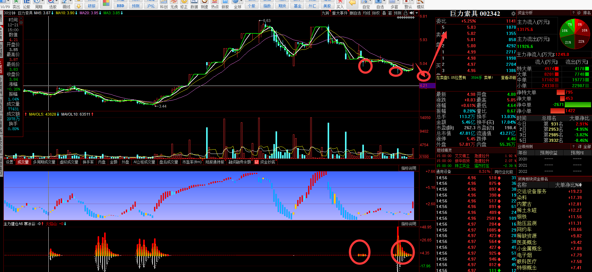This screenshot has width=592, height=272.
Task: Close the data tooltip panel via its X
Action: tap(21, 19)
